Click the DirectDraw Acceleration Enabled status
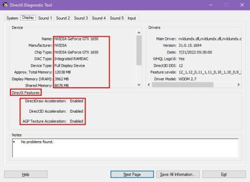The image size is (250, 182). 76,101
